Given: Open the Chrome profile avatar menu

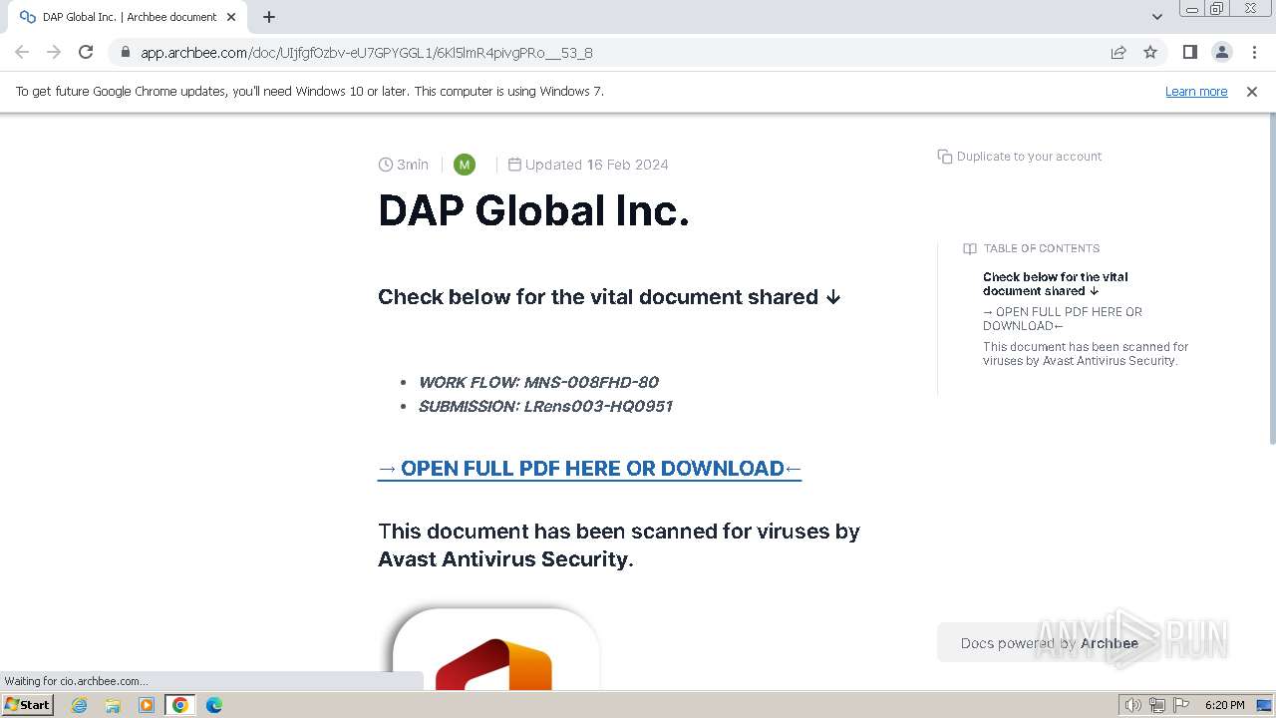Looking at the screenshot, I should (x=1221, y=52).
